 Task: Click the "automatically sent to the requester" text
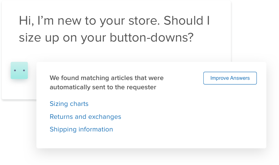(x=103, y=87)
